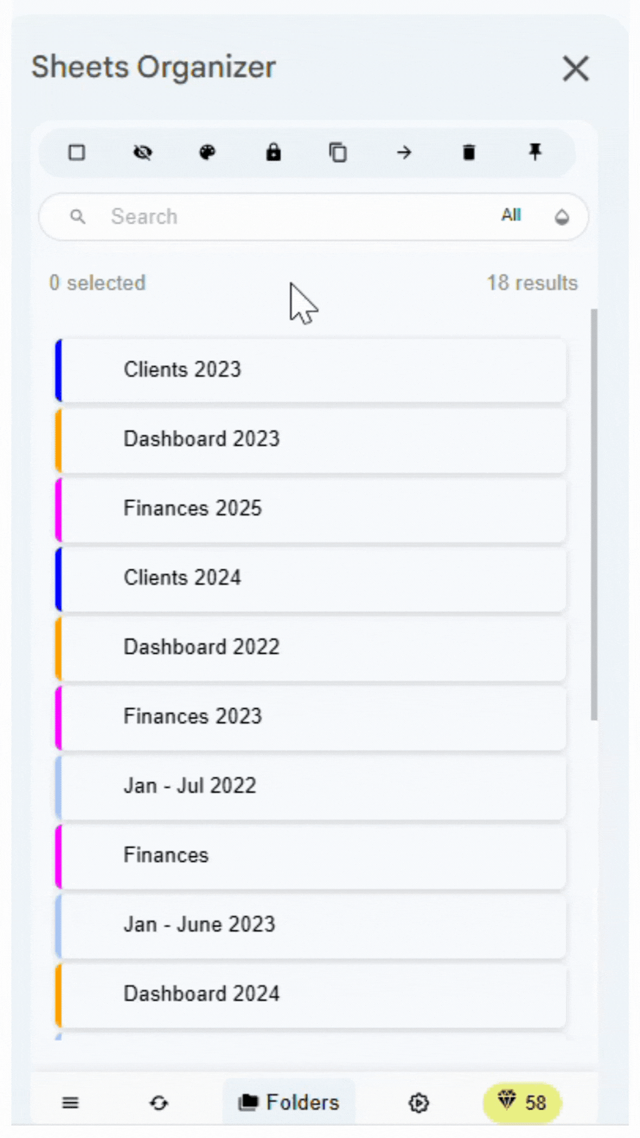This screenshot has height=1138, width=640.
Task: Open the All search filter dropdown
Action: click(x=511, y=216)
